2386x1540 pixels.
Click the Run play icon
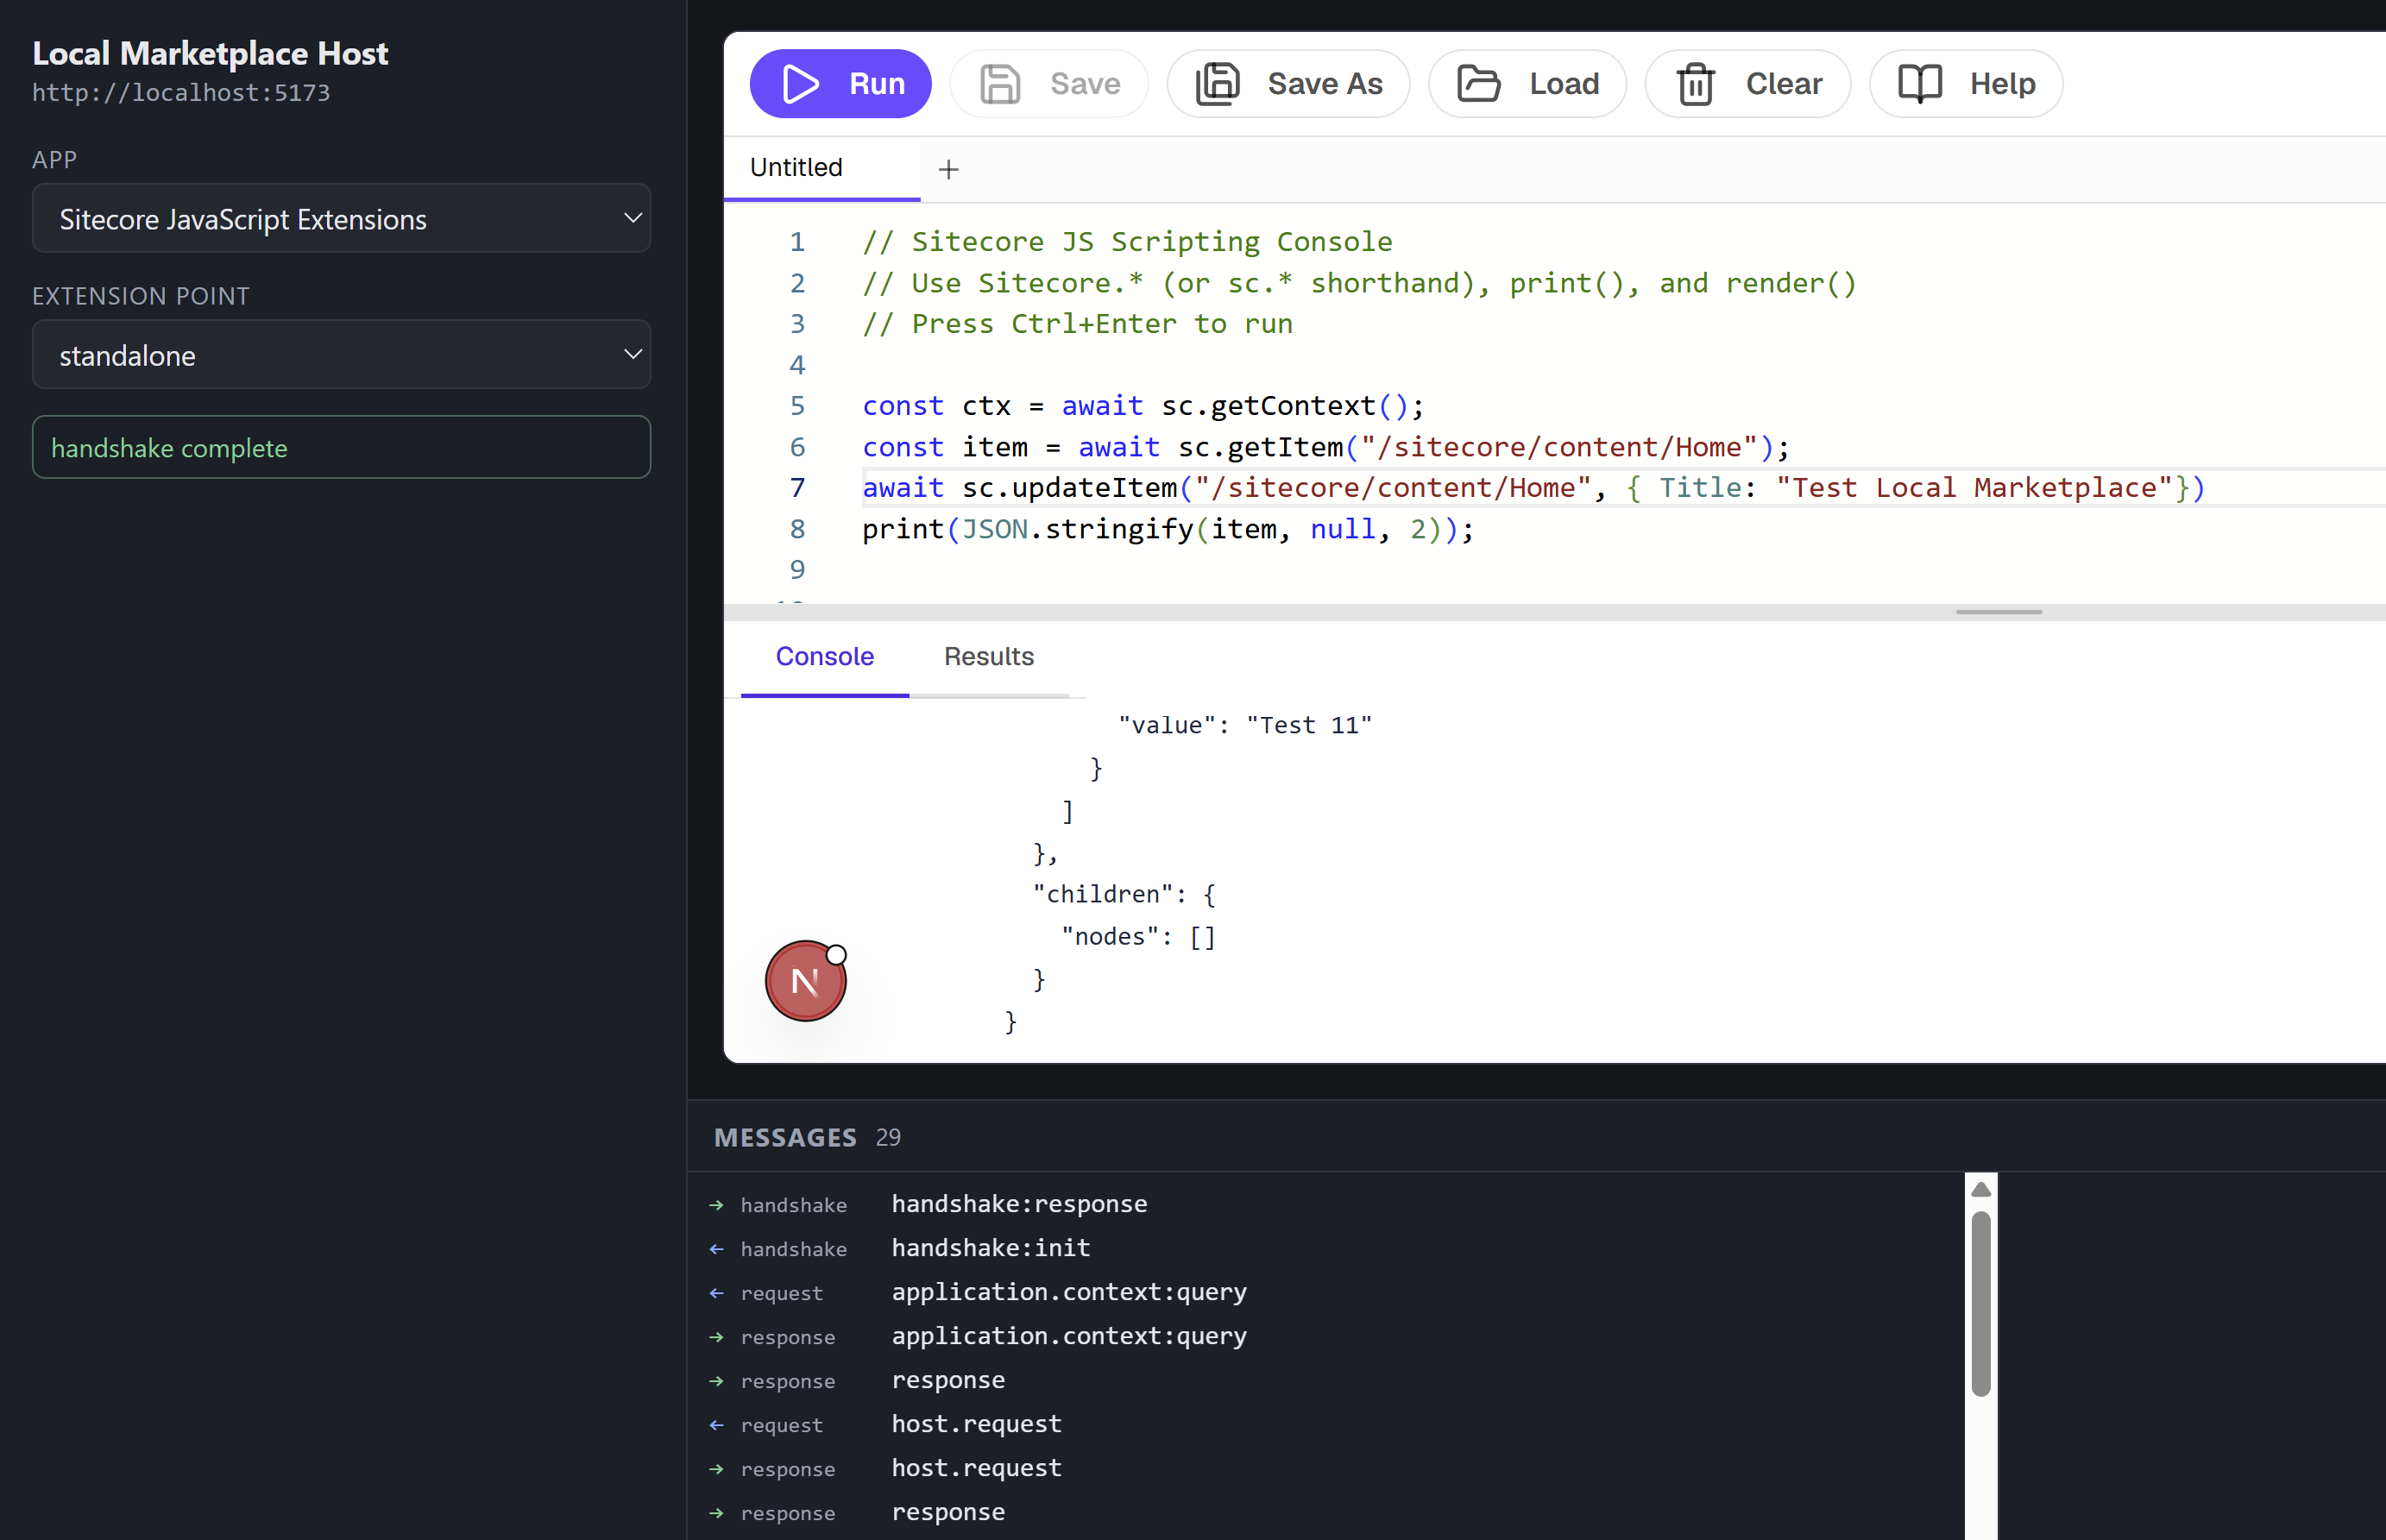tap(800, 84)
